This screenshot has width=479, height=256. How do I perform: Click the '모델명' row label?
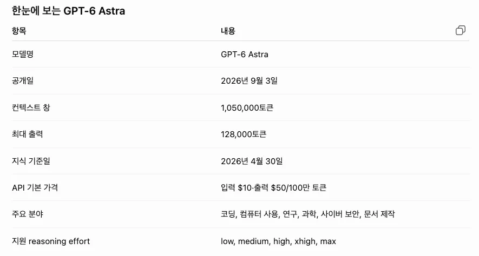tap(23, 54)
